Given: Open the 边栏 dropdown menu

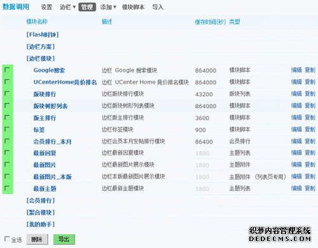Looking at the screenshot, I should click(x=67, y=7).
